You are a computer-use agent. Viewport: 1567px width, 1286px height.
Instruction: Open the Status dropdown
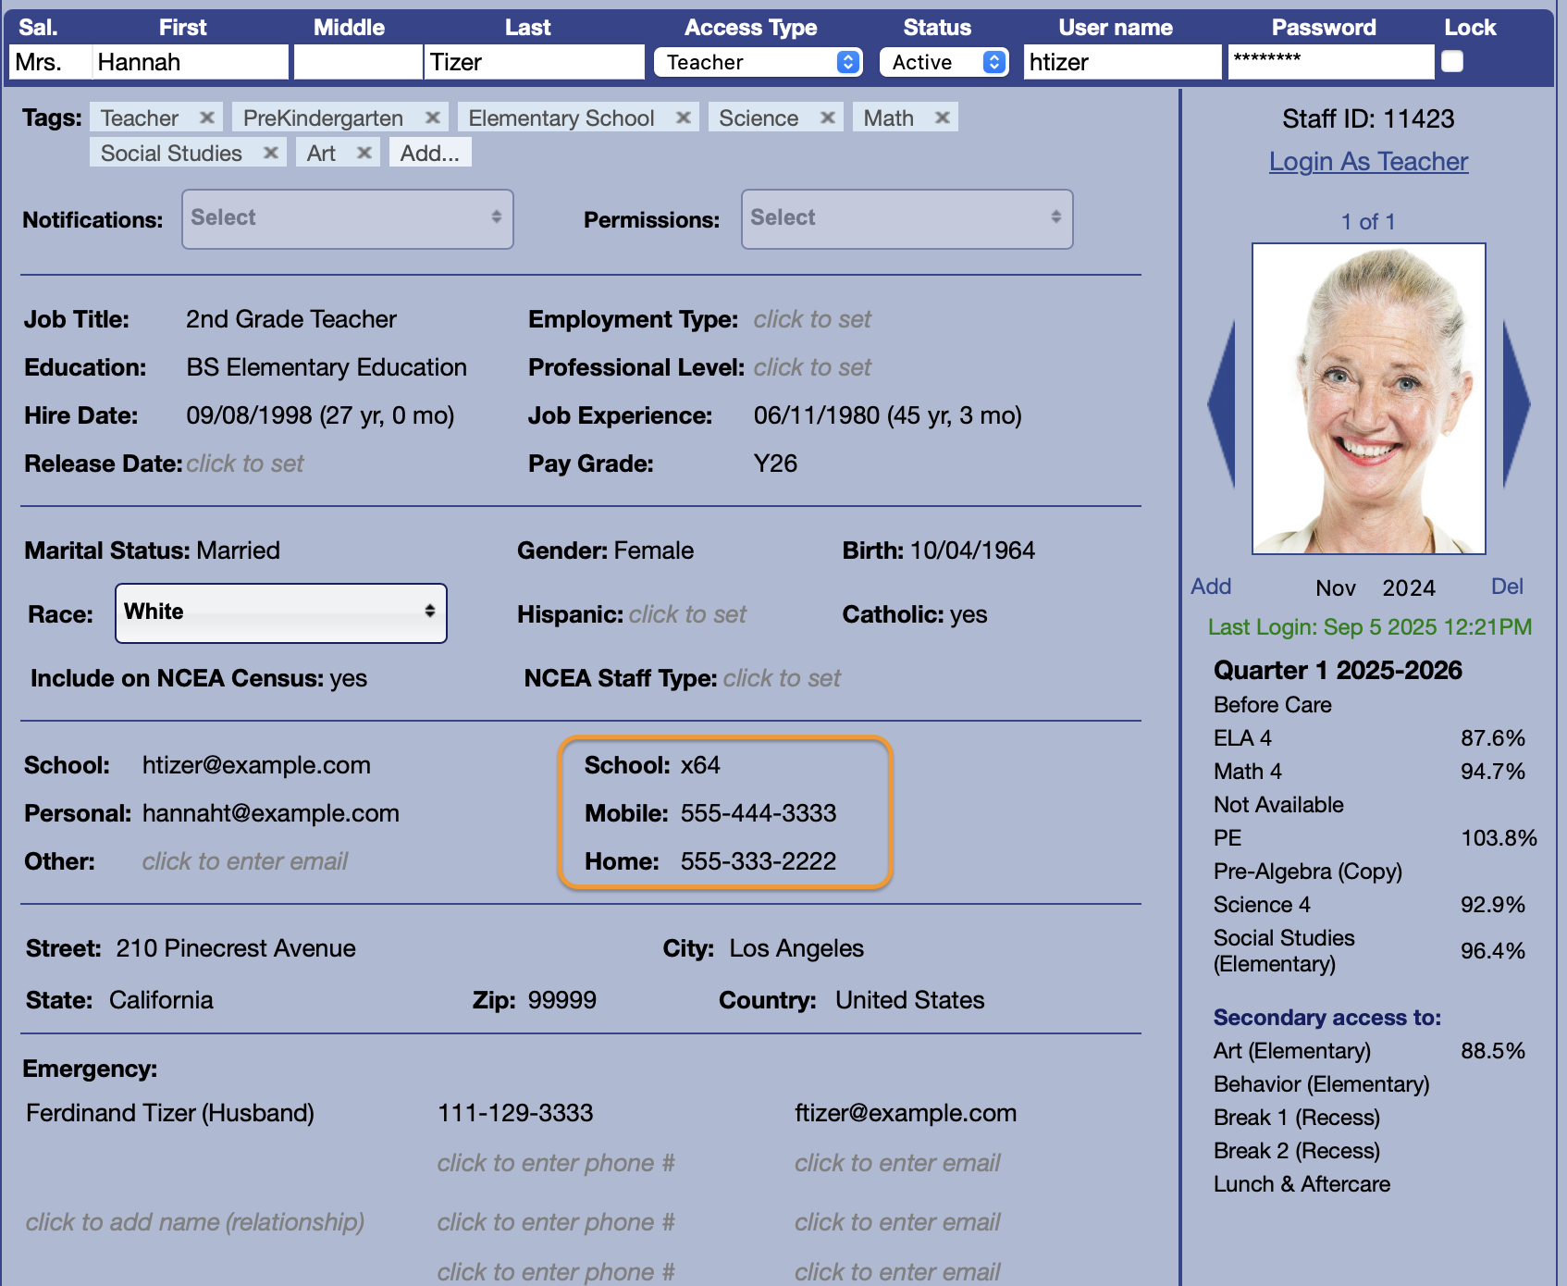(x=944, y=62)
